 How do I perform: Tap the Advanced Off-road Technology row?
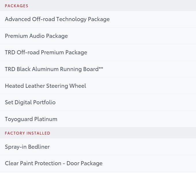point(98,19)
